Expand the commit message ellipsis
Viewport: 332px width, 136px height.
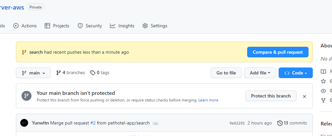point(156,123)
